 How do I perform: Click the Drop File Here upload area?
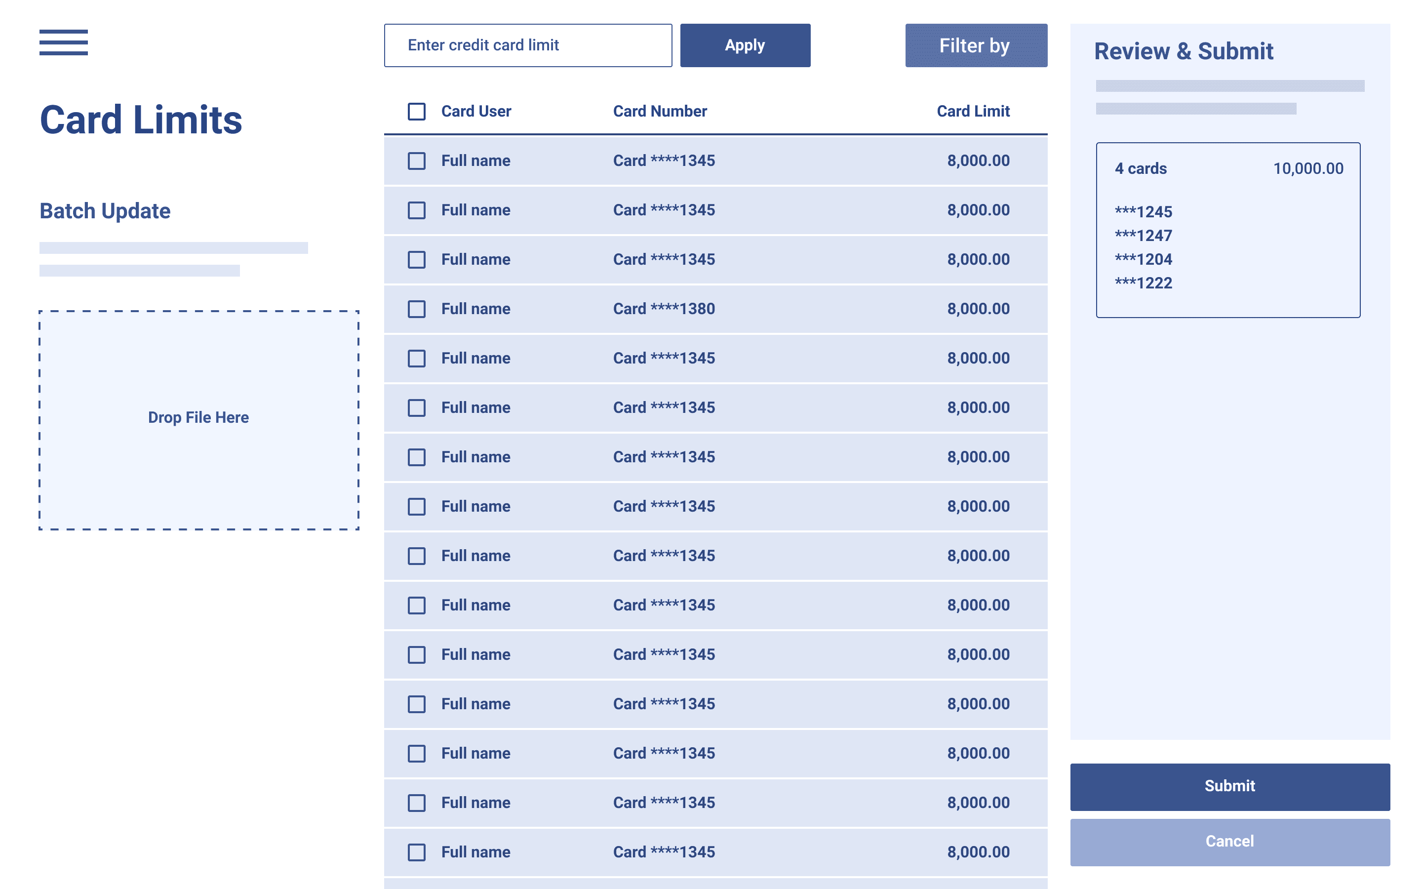[x=198, y=417]
